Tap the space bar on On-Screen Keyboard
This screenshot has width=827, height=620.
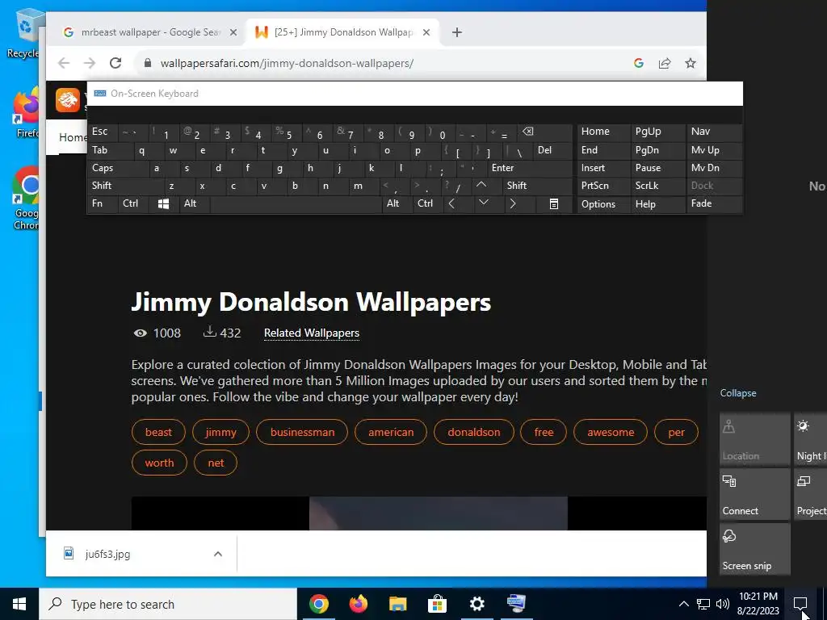pyautogui.click(x=296, y=203)
